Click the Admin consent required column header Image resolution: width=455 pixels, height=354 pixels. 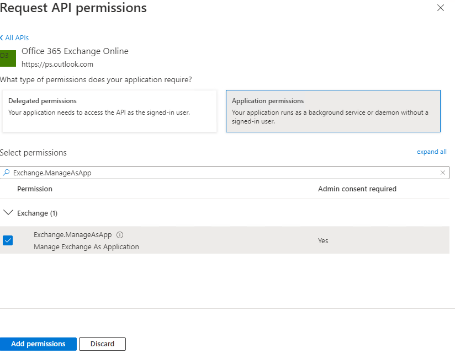tap(357, 189)
